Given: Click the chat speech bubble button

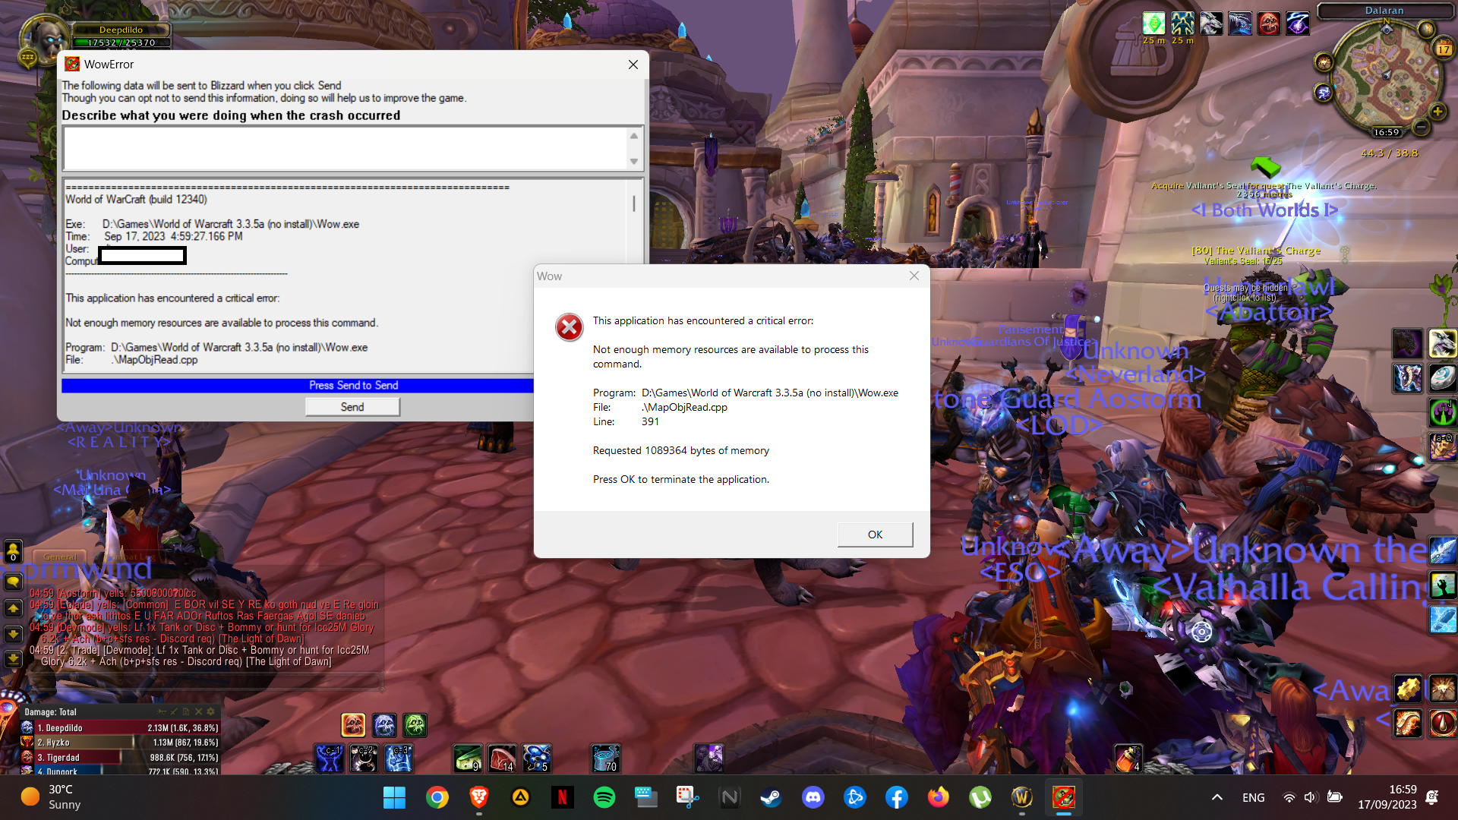Looking at the screenshot, I should [x=13, y=582].
